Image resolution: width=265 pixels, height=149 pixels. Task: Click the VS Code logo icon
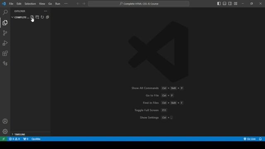[x=4, y=4]
